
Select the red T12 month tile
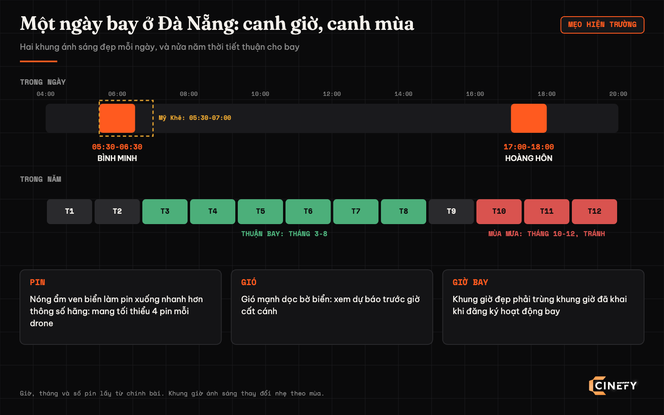[594, 212]
